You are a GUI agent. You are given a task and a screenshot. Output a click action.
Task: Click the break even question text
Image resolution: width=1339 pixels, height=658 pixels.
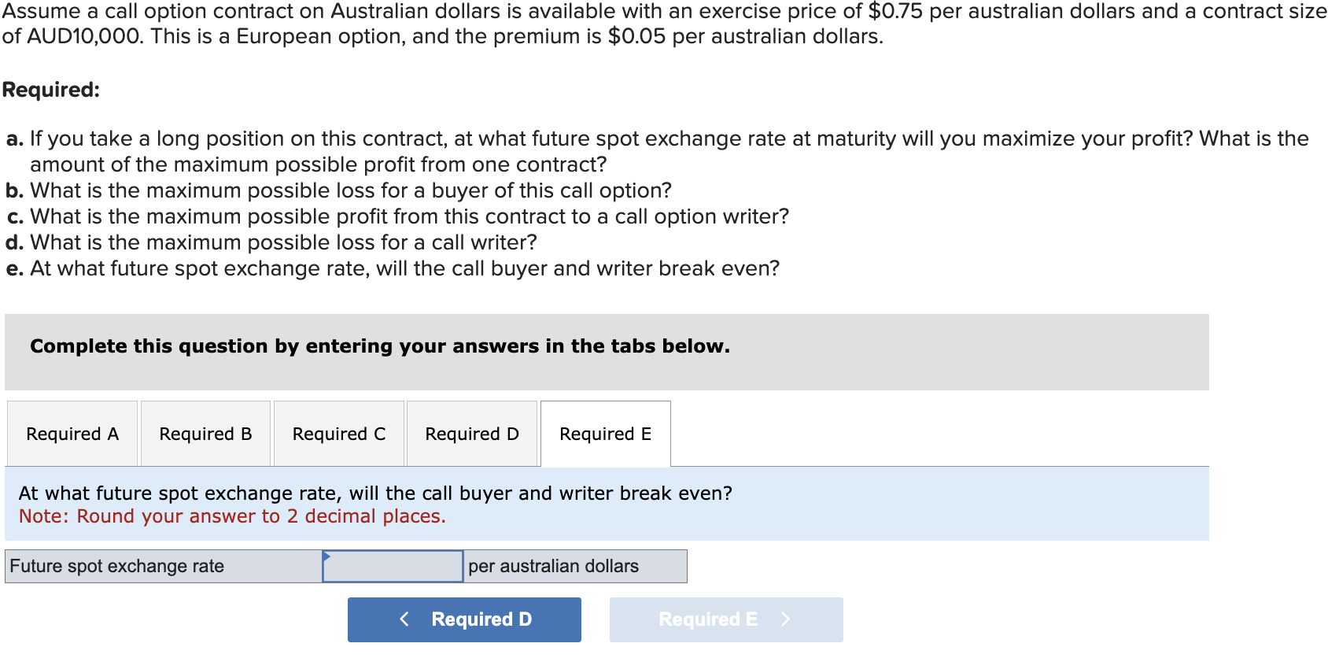375,493
